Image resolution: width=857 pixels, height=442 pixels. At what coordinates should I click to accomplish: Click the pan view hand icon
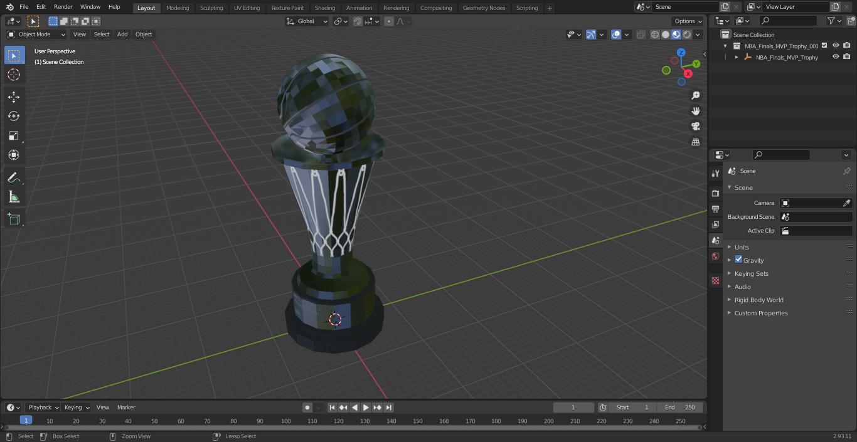click(x=695, y=111)
